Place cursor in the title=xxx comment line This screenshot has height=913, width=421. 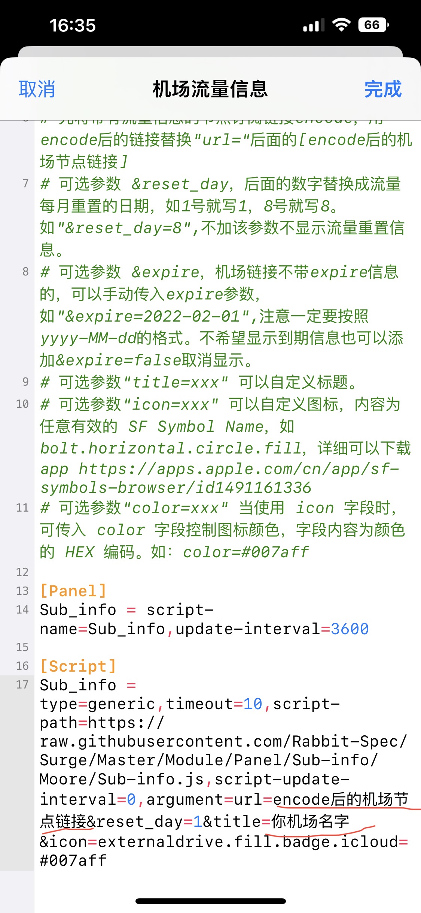tap(198, 382)
